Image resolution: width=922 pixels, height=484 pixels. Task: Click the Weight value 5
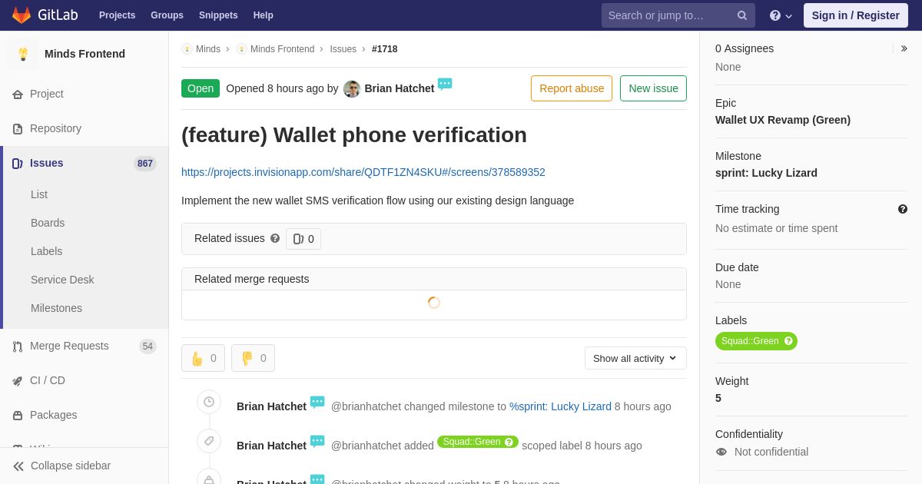pyautogui.click(x=718, y=398)
